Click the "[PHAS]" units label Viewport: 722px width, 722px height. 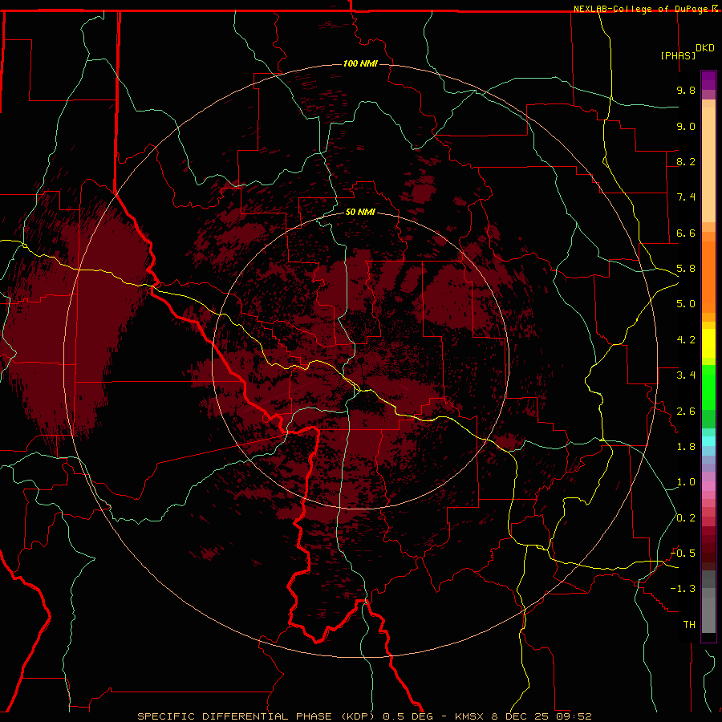[678, 56]
